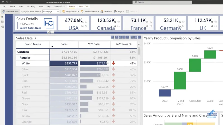This screenshot has height=125, width=223.
Task: Open the File menu
Action: point(4,6)
